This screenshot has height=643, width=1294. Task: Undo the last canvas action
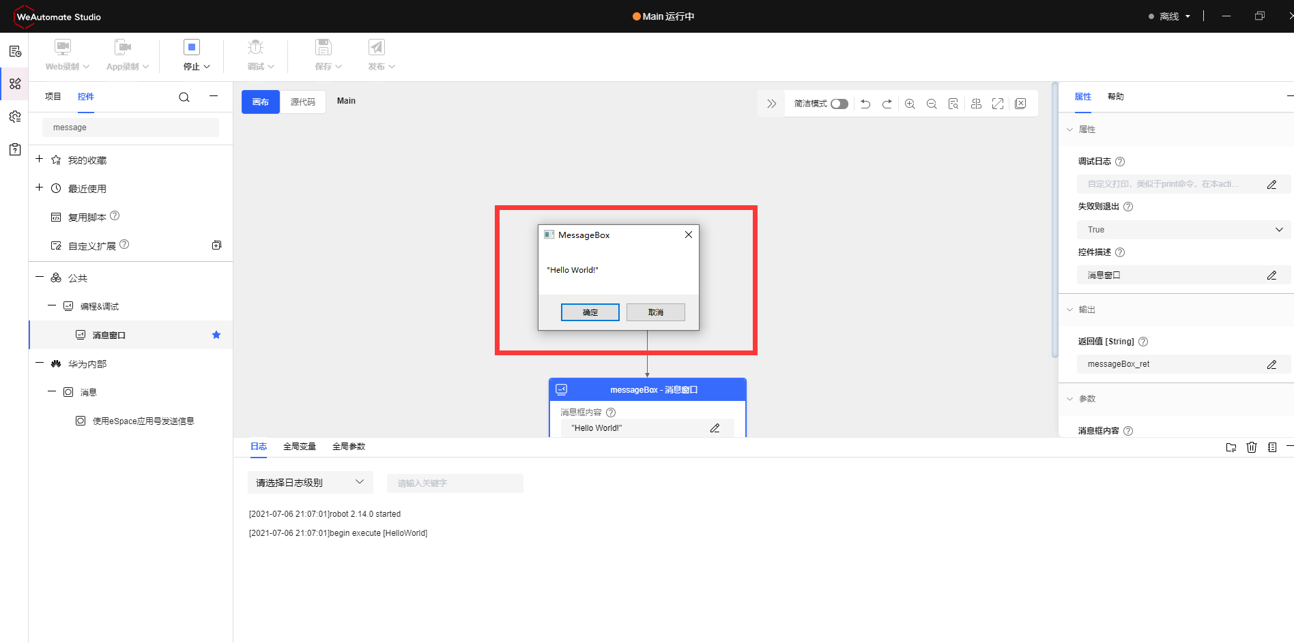(x=865, y=104)
